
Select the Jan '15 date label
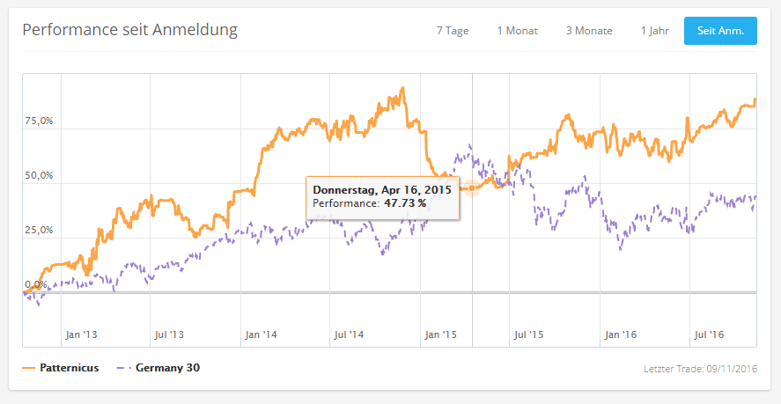point(439,335)
